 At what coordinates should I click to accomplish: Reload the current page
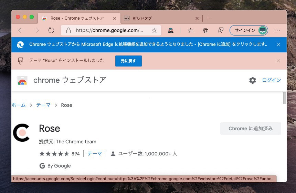pos(51,30)
